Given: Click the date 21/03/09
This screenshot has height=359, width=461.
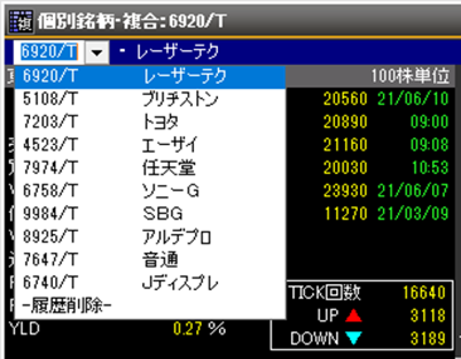Looking at the screenshot, I should 413,213.
